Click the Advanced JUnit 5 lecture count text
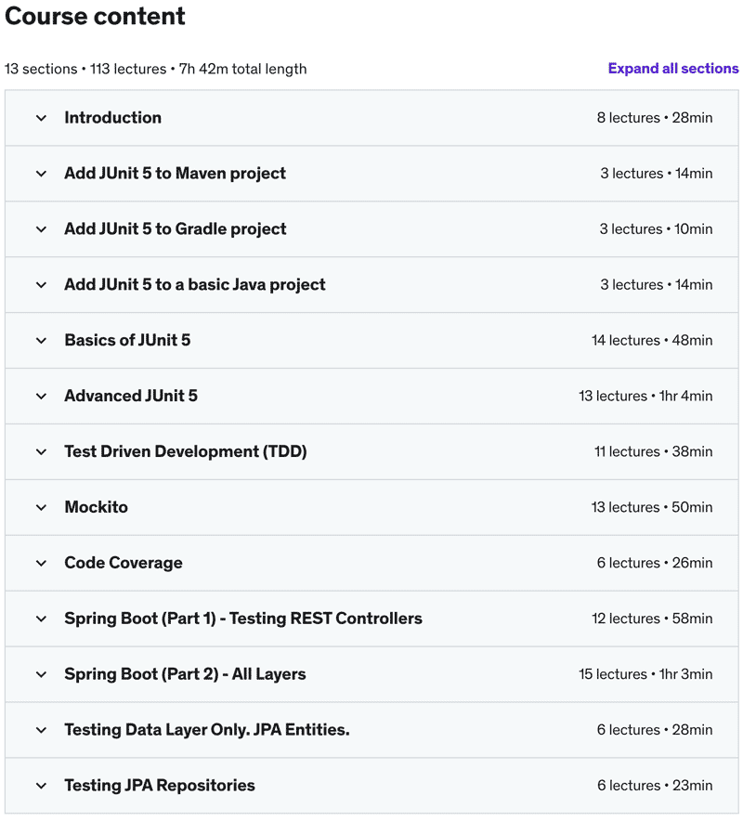743x821 pixels. point(645,396)
